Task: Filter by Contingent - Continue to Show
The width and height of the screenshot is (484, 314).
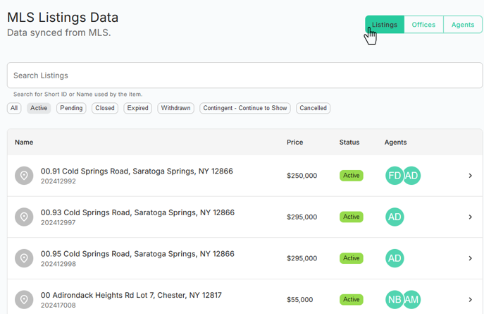Action: (x=244, y=108)
